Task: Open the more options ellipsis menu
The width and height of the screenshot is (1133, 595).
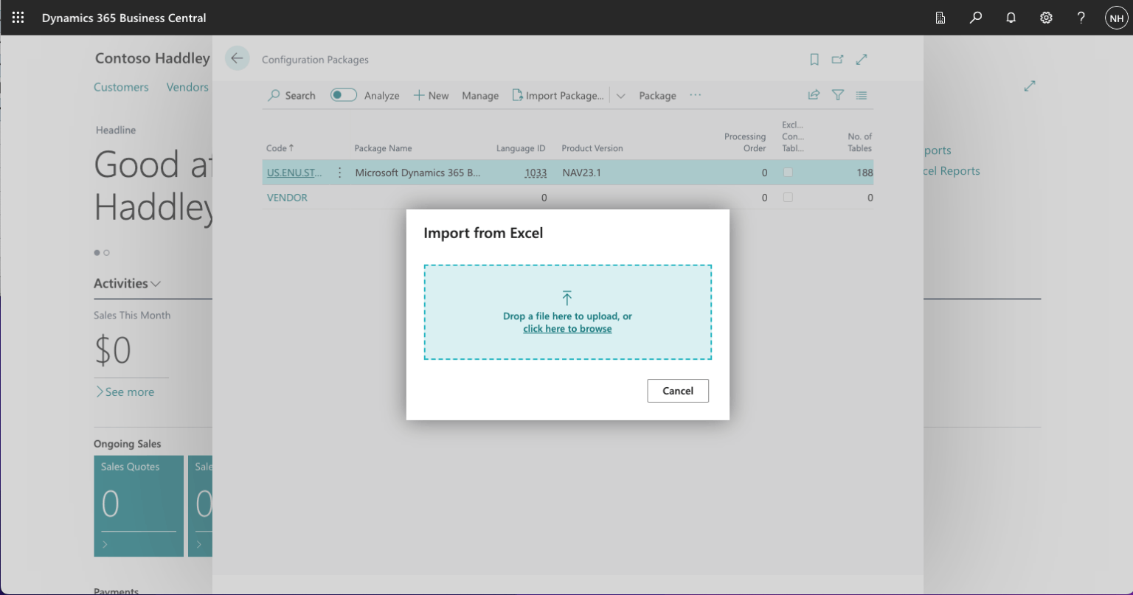Action: tap(695, 95)
